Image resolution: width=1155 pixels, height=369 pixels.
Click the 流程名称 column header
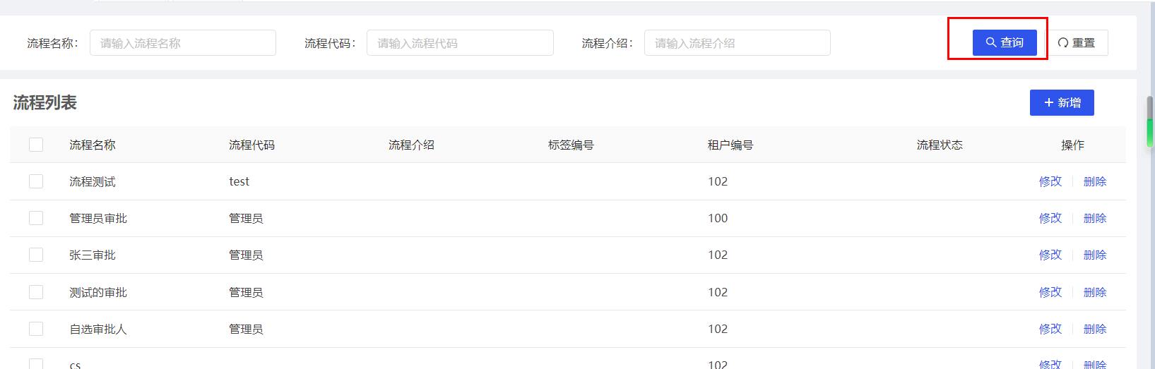pyautogui.click(x=93, y=145)
